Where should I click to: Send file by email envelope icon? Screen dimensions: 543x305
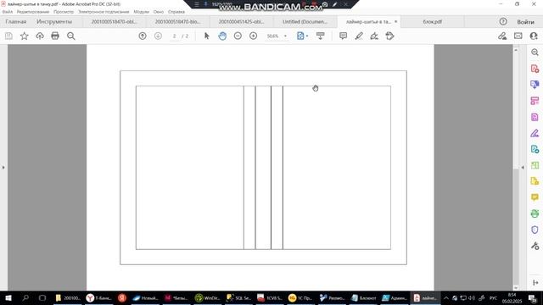518,36
